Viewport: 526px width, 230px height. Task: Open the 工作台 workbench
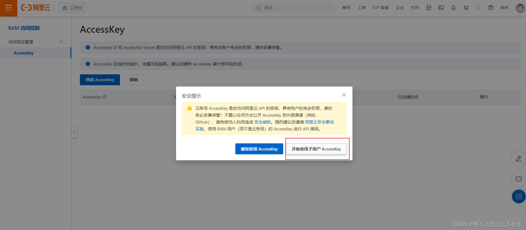(x=72, y=8)
